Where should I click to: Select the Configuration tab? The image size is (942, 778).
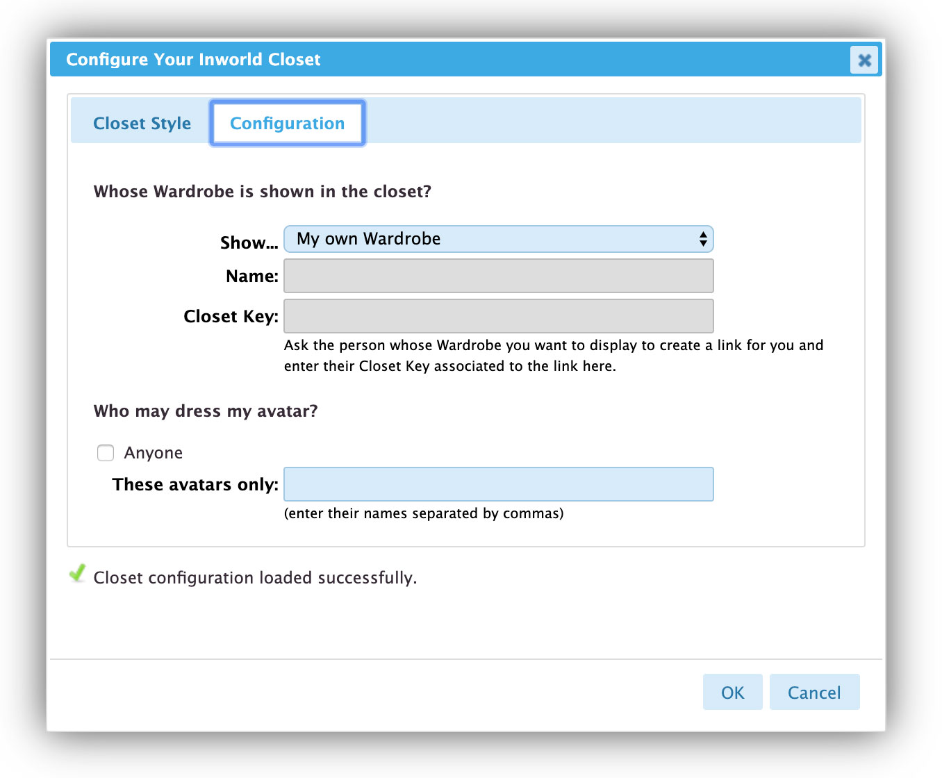(287, 124)
